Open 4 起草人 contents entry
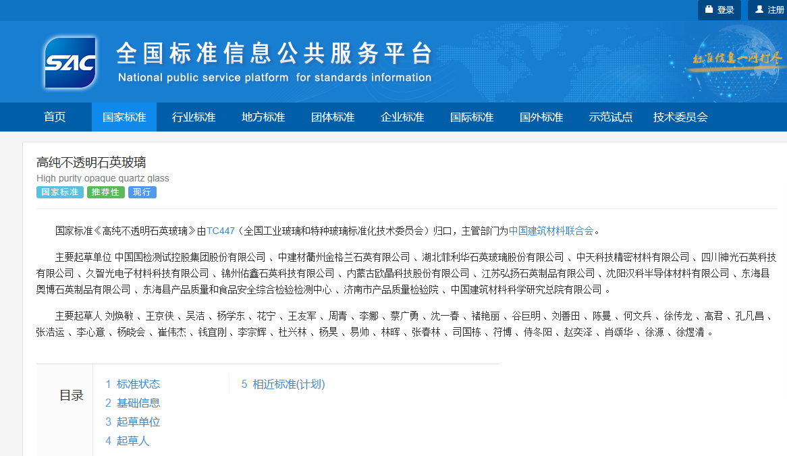The image size is (787, 456). [128, 441]
